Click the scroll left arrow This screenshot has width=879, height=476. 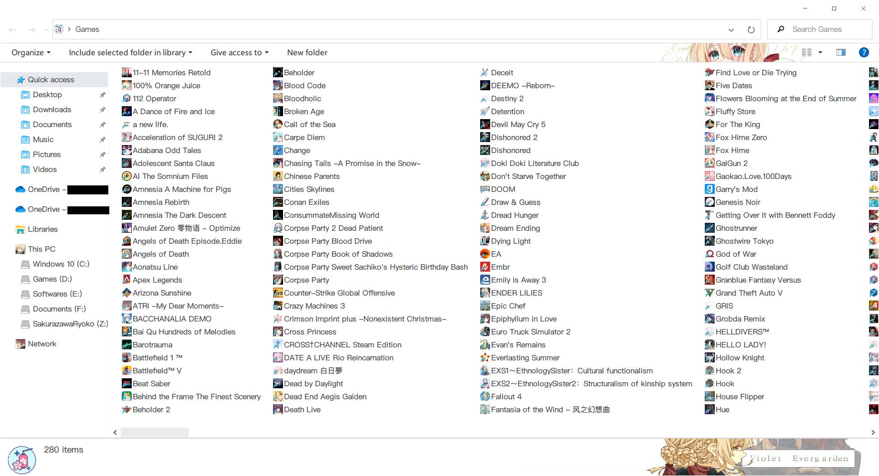(x=115, y=432)
